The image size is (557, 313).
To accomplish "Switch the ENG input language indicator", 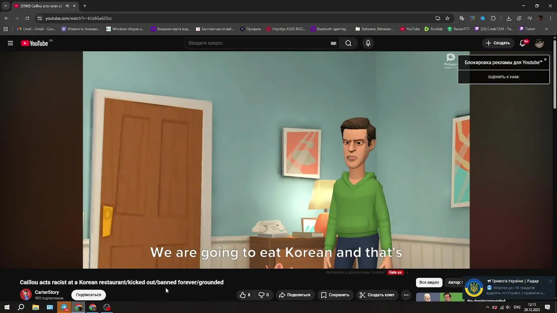I will [517, 307].
